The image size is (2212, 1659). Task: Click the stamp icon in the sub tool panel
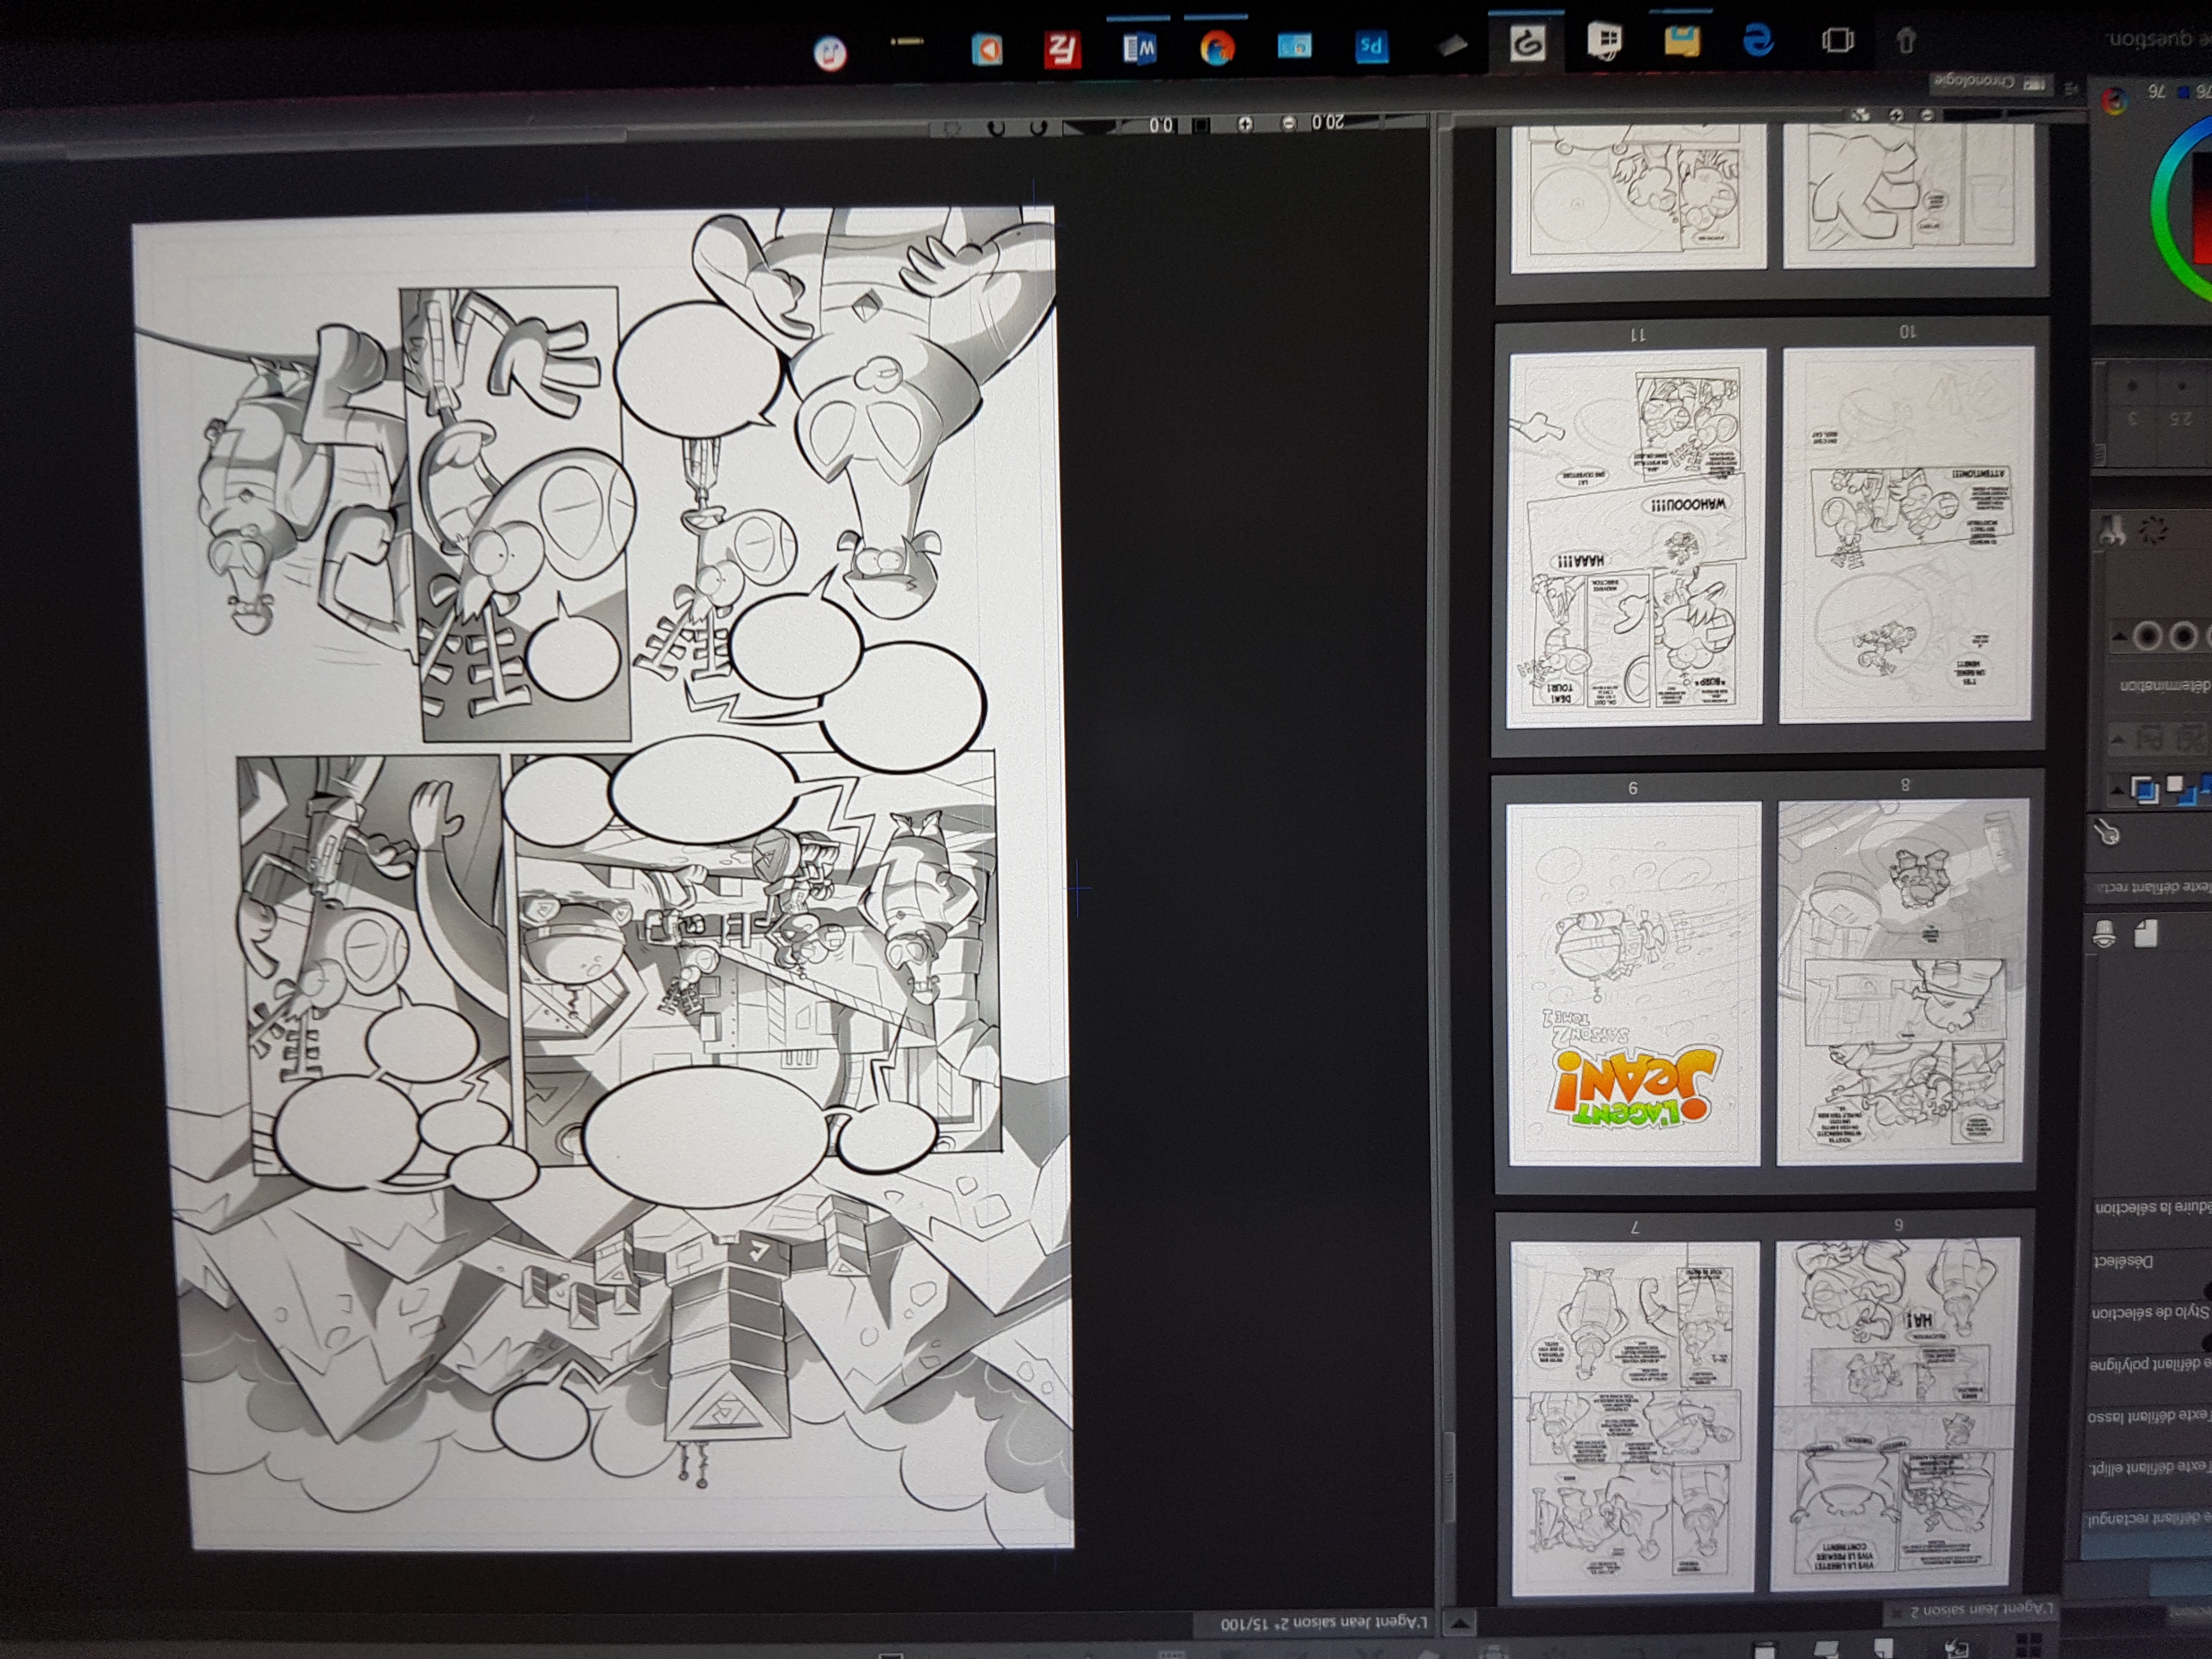2104,934
